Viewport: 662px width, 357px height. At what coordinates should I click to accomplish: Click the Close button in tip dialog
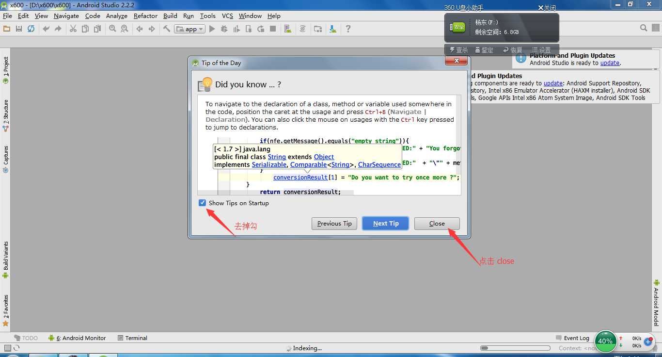pos(437,224)
